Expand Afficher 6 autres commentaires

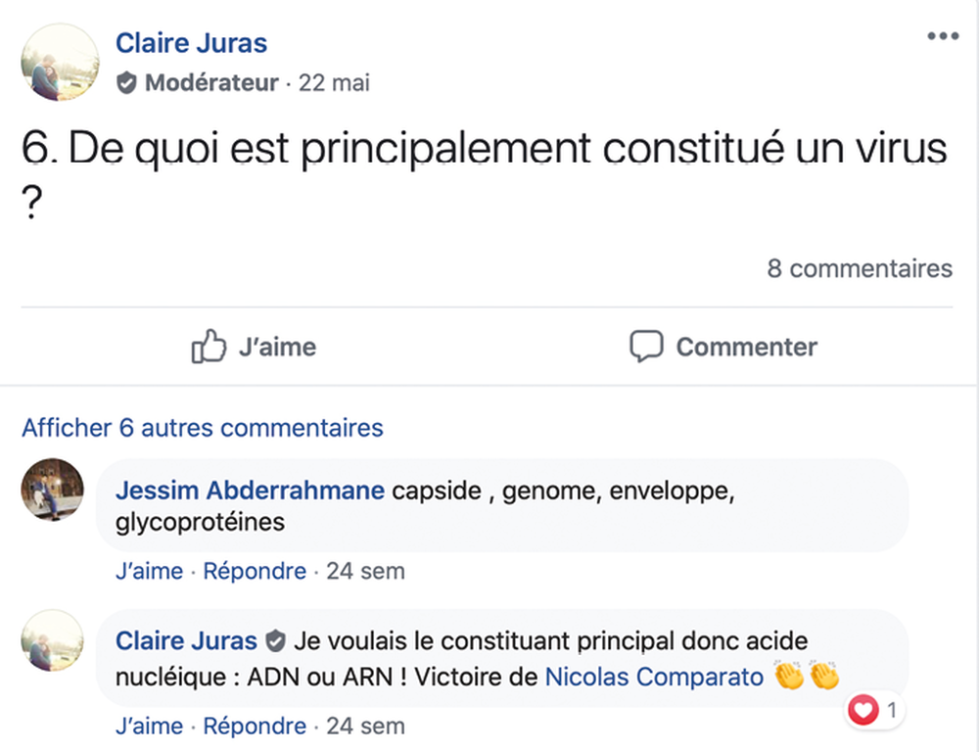tap(203, 428)
